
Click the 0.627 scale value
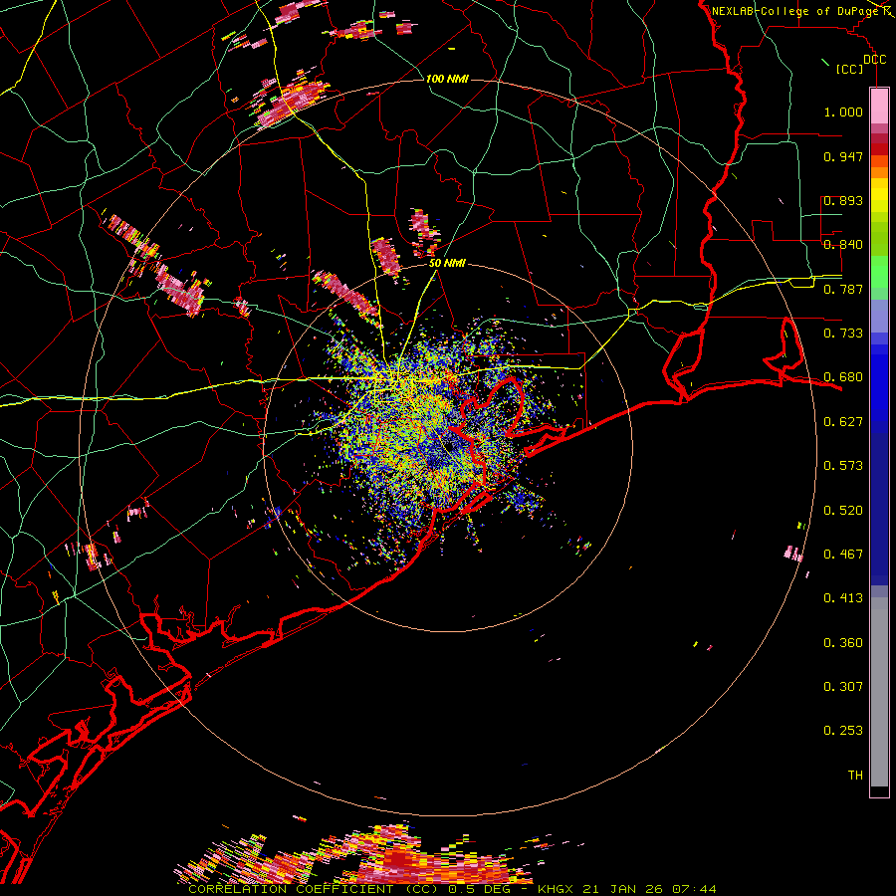pos(843,422)
